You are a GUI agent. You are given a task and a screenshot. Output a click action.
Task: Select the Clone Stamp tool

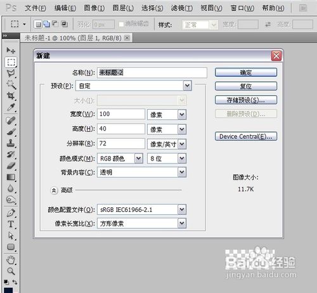(11, 143)
